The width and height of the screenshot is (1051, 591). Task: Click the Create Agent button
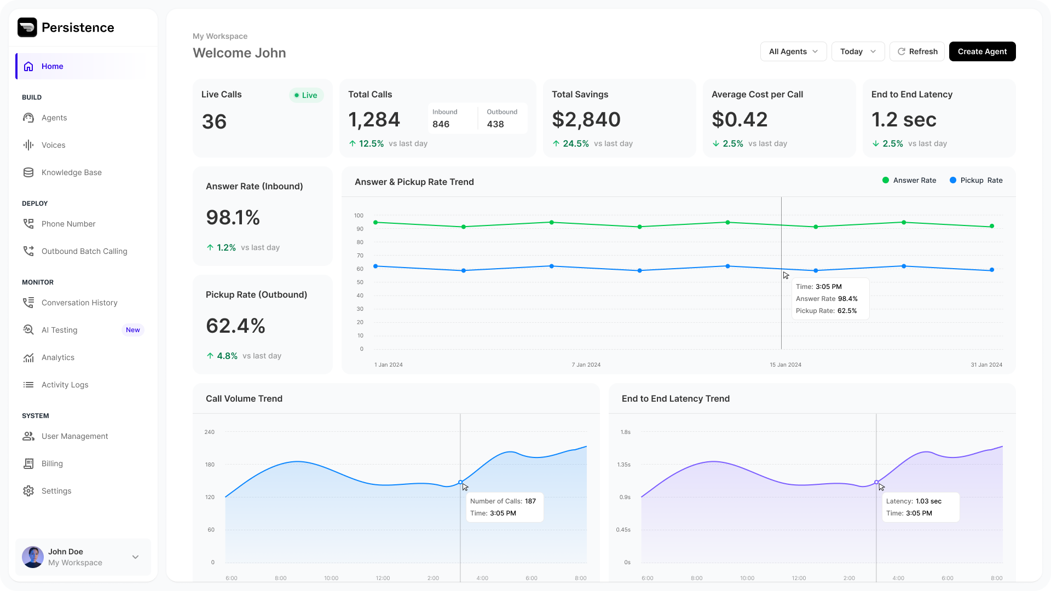pyautogui.click(x=982, y=51)
